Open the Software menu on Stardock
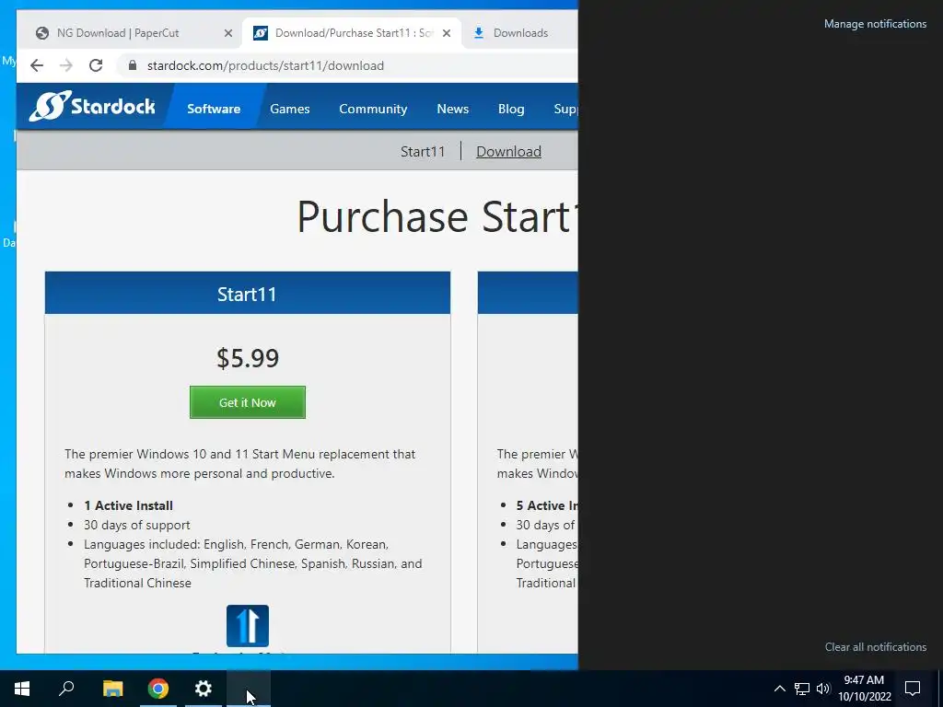The height and width of the screenshot is (707, 943). pos(214,109)
